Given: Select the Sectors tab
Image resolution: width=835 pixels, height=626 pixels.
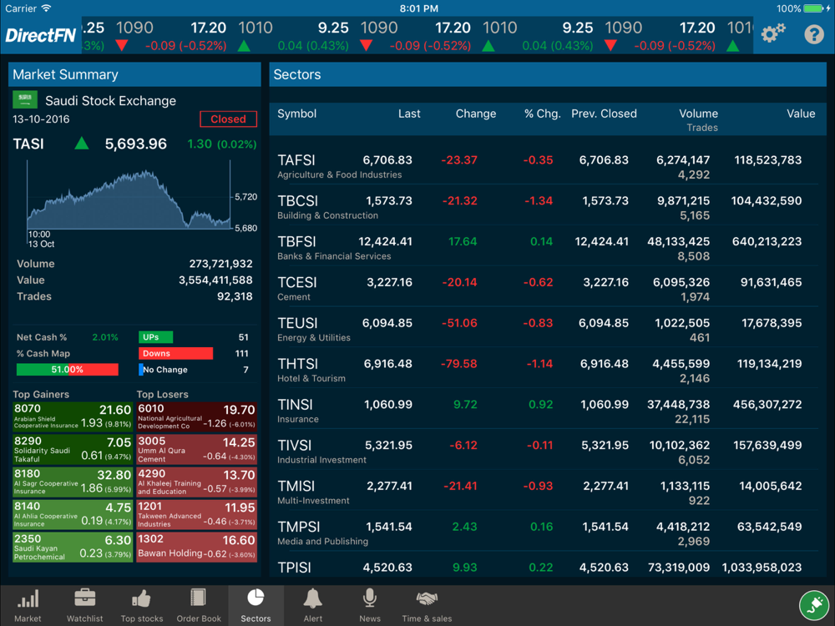Looking at the screenshot, I should (x=256, y=605).
